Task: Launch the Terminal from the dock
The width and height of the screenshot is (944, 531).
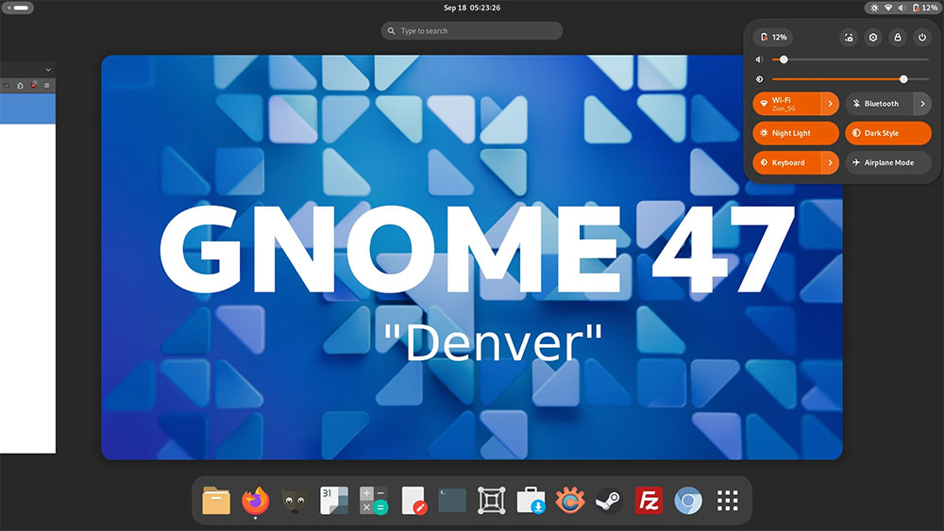Action: [452, 500]
